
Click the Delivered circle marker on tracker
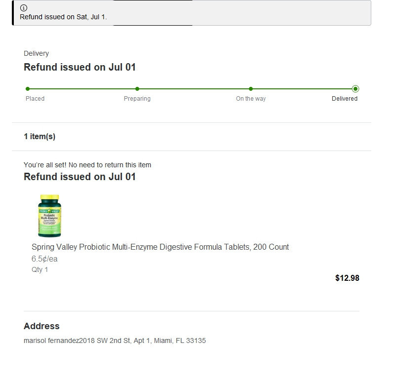click(x=355, y=89)
